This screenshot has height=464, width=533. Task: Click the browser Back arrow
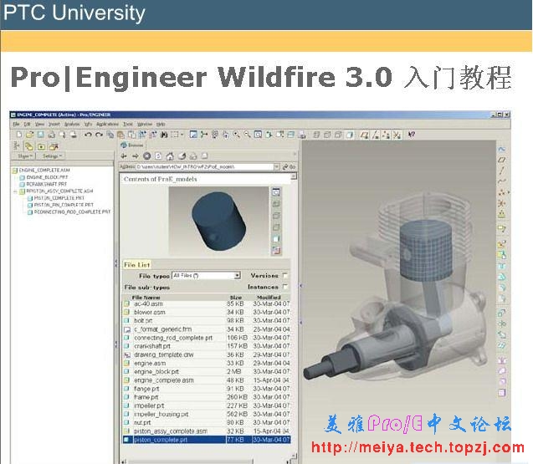[125, 156]
